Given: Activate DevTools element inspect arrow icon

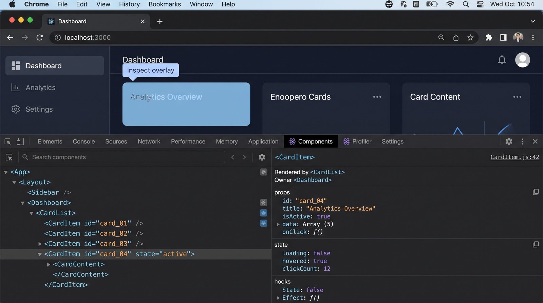Looking at the screenshot, I should pyautogui.click(x=8, y=141).
